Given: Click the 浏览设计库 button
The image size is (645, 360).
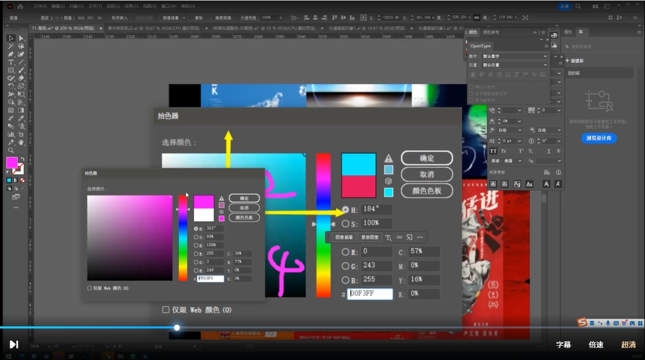Looking at the screenshot, I should (599, 138).
